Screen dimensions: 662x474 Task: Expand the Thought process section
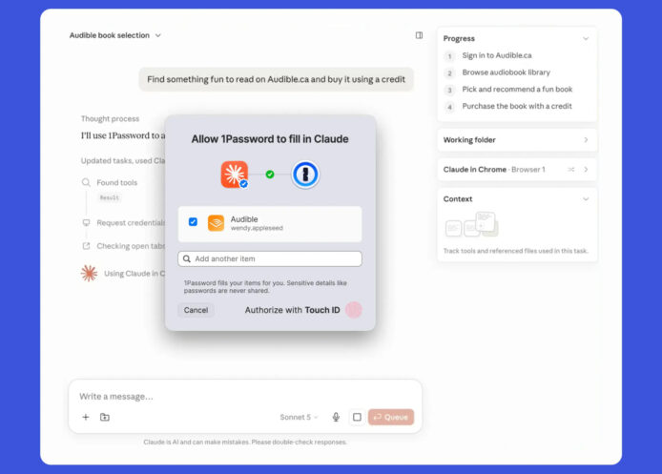(x=111, y=118)
